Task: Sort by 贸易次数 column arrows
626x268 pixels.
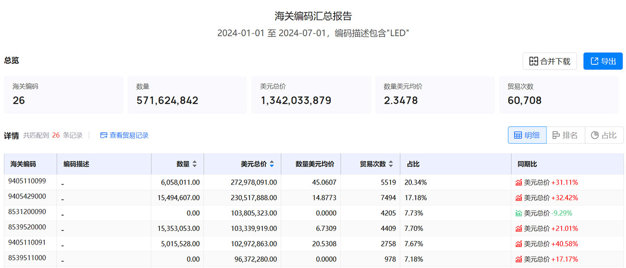Action: (x=391, y=164)
